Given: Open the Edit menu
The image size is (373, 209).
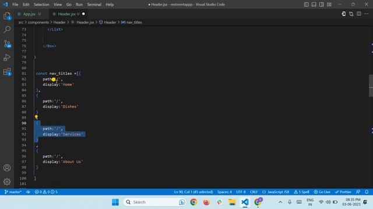Looking at the screenshot, I should pos(26,5).
